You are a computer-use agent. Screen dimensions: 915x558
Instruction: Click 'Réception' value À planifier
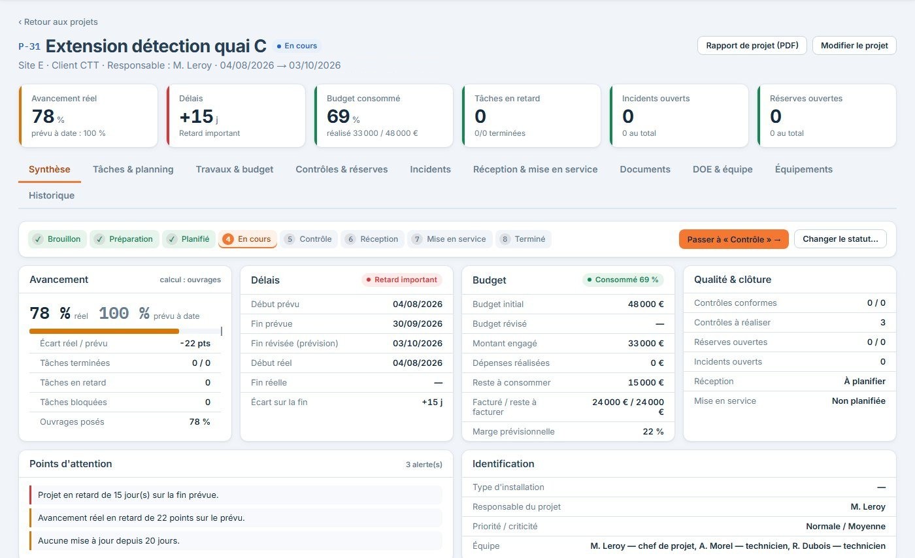click(865, 381)
